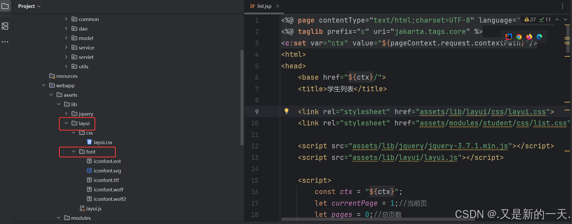Collapse the modules folder chevron
Image resolution: width=572 pixels, height=224 pixels.
tap(59, 218)
